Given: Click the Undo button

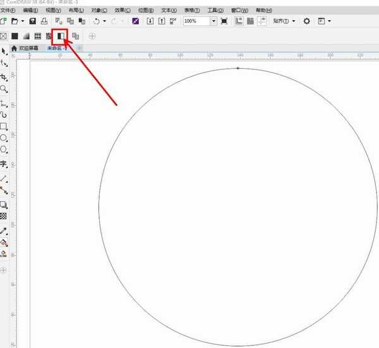Looking at the screenshot, I should click(x=96, y=21).
